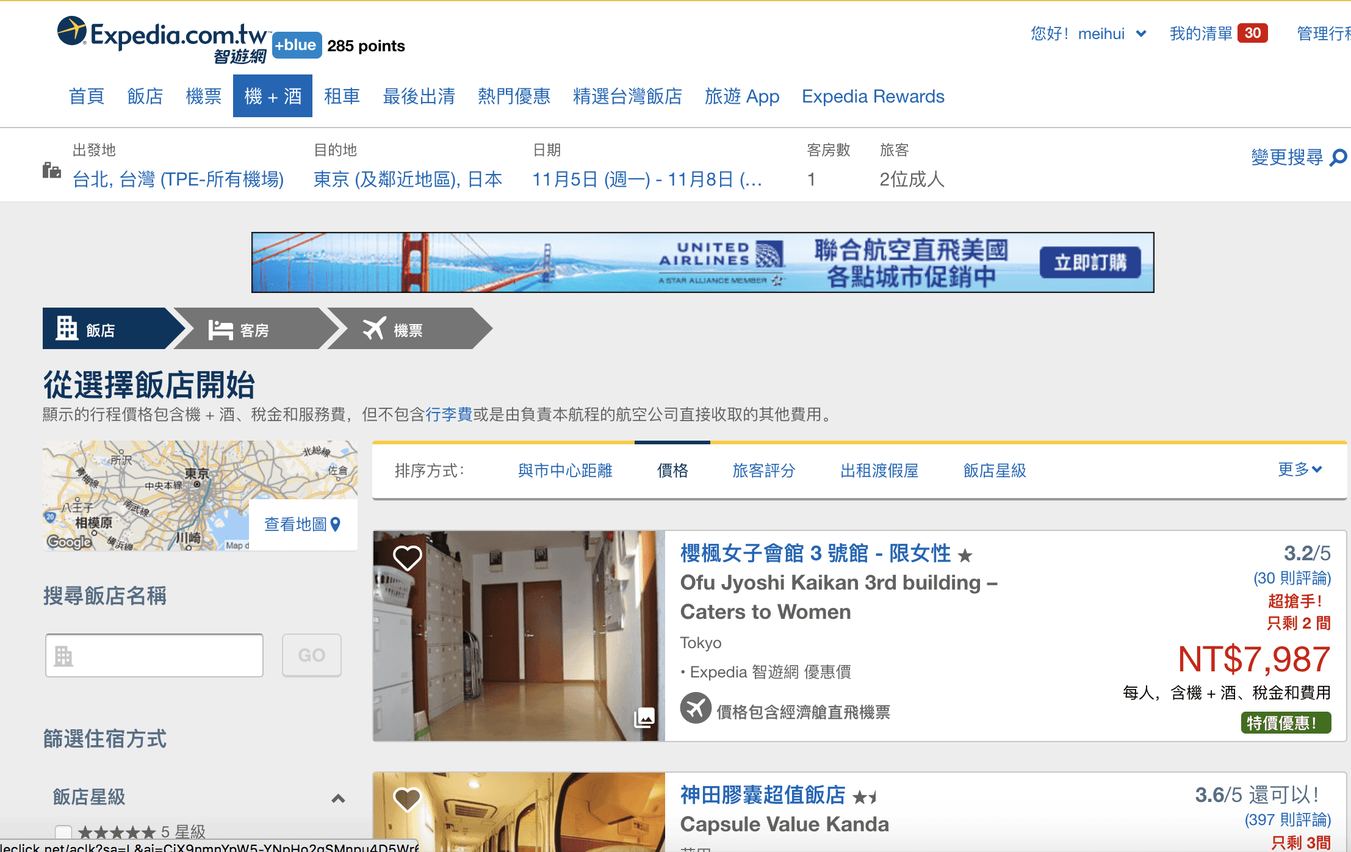Viewport: 1351px width, 852px height.
Task: Click the 東京 destination field
Action: pos(408,179)
